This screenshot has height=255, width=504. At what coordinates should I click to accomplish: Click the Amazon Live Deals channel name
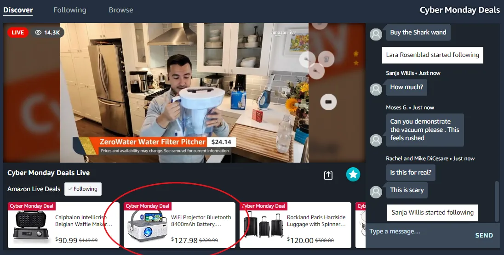(34, 189)
